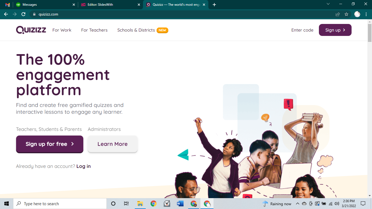Go back to previous page

coord(6,14)
